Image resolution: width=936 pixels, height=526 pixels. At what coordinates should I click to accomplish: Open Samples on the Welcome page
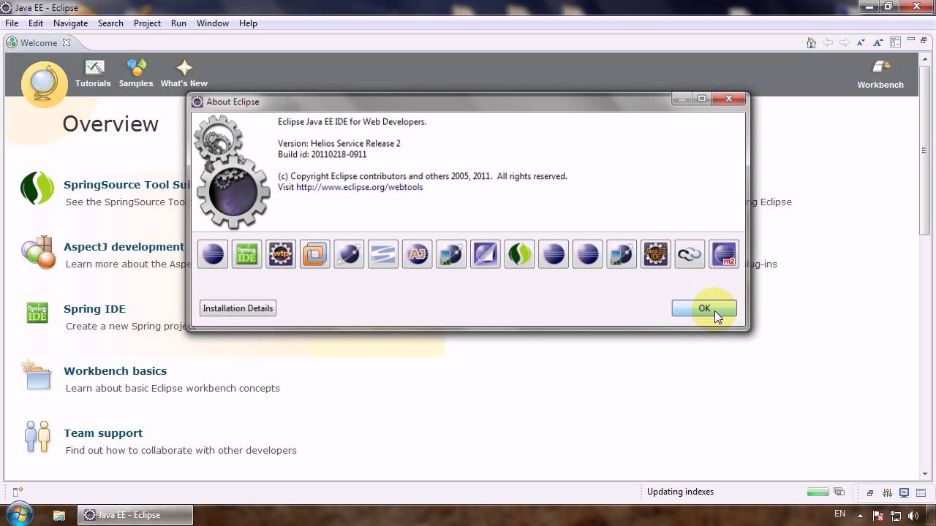pos(136,74)
